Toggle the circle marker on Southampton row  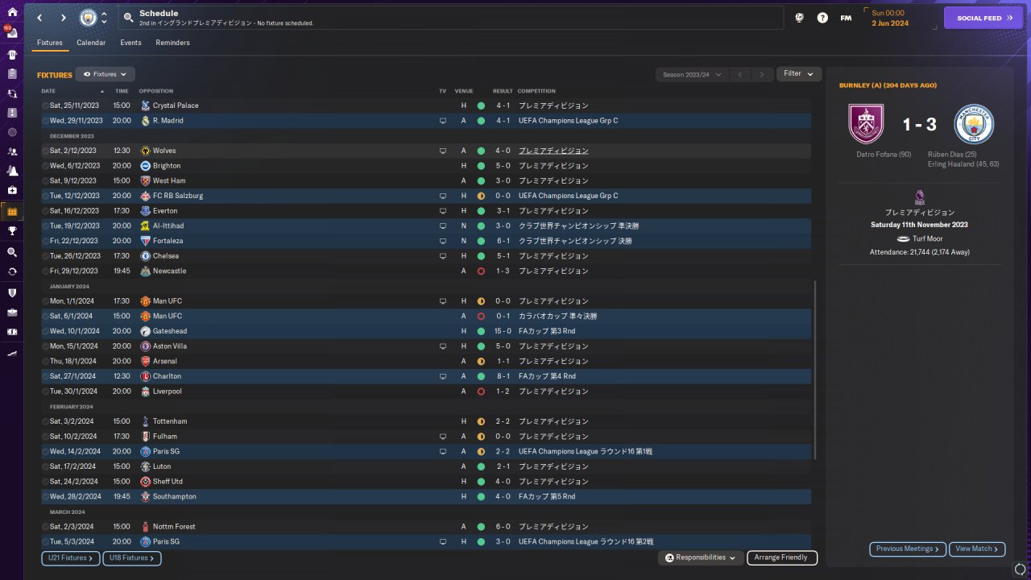point(45,497)
